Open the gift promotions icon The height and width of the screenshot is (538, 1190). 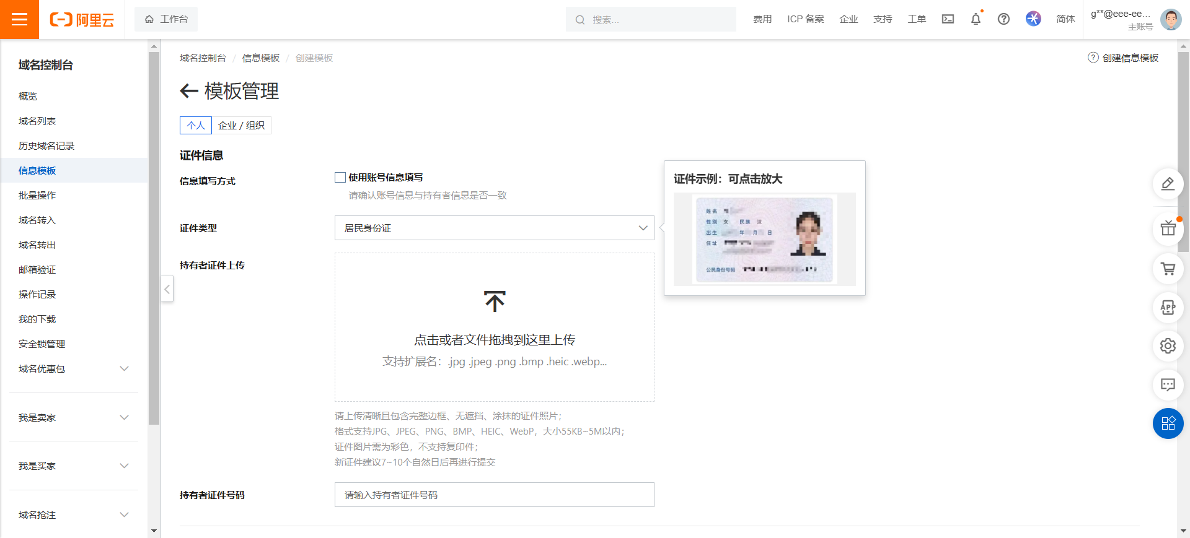[x=1168, y=228]
